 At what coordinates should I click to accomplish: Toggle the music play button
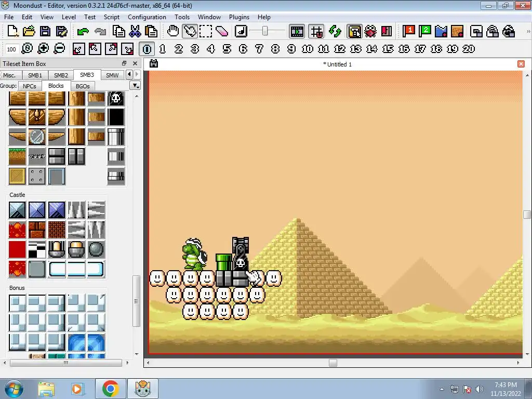pyautogui.click(x=241, y=31)
